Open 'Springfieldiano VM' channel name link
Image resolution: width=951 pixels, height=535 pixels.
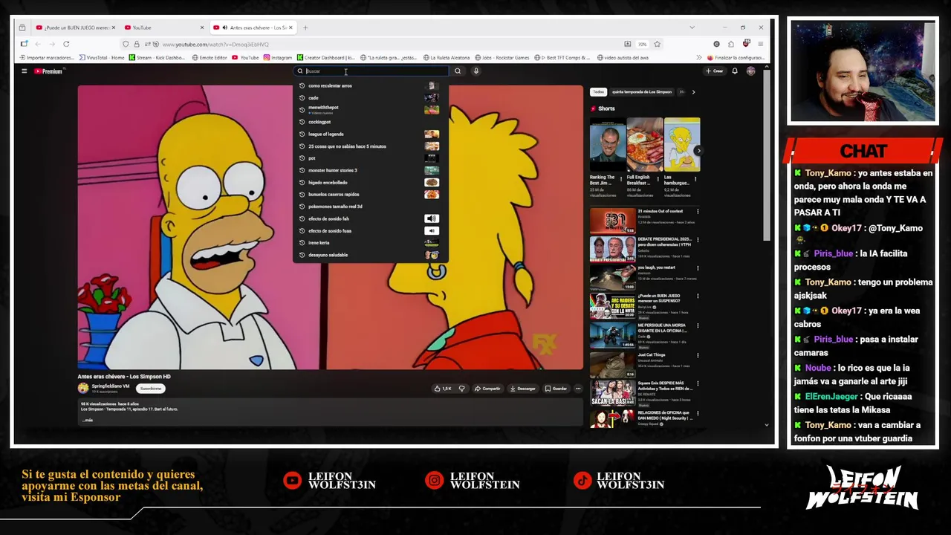coord(111,386)
